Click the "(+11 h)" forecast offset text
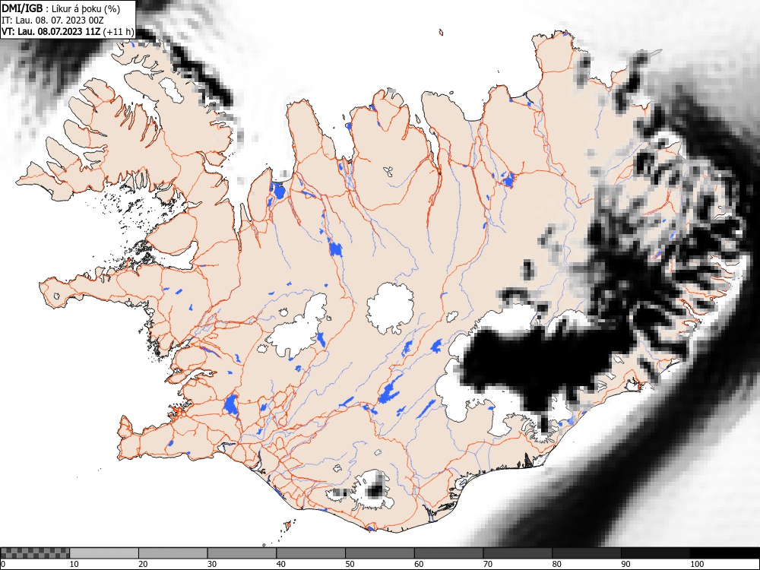The width and height of the screenshot is (760, 570). click(119, 32)
